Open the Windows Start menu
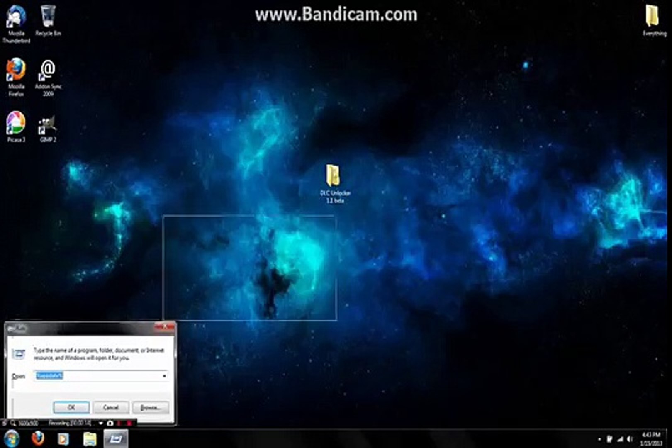The height and width of the screenshot is (448, 672). [12, 438]
